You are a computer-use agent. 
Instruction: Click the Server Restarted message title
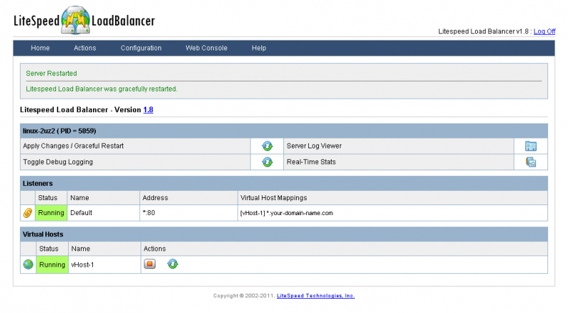[51, 73]
